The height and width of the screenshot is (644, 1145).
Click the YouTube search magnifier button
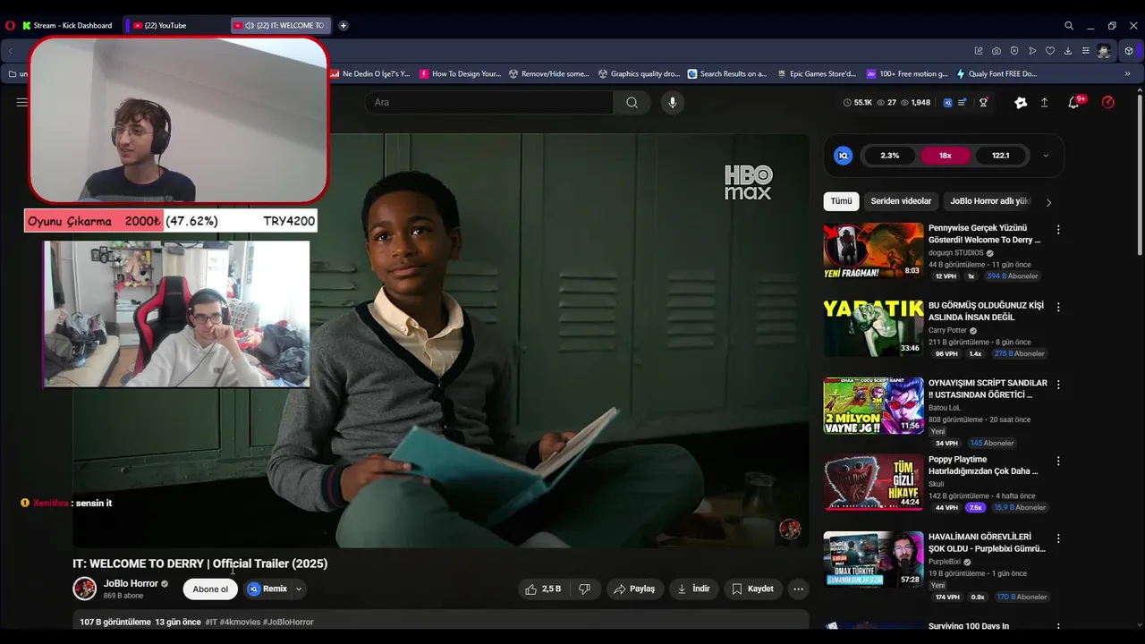[x=632, y=102]
